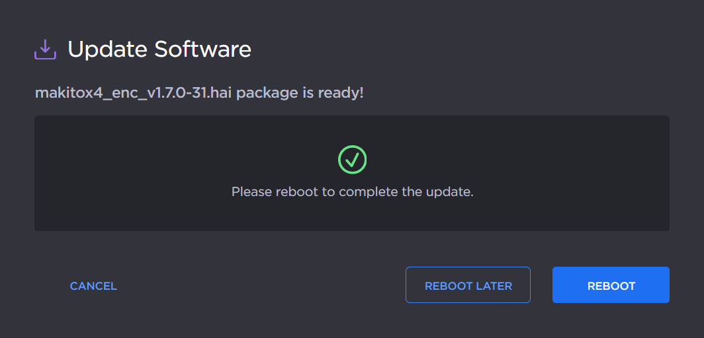Click the purple download icon beside the title
This screenshot has width=704, height=338.
(45, 50)
